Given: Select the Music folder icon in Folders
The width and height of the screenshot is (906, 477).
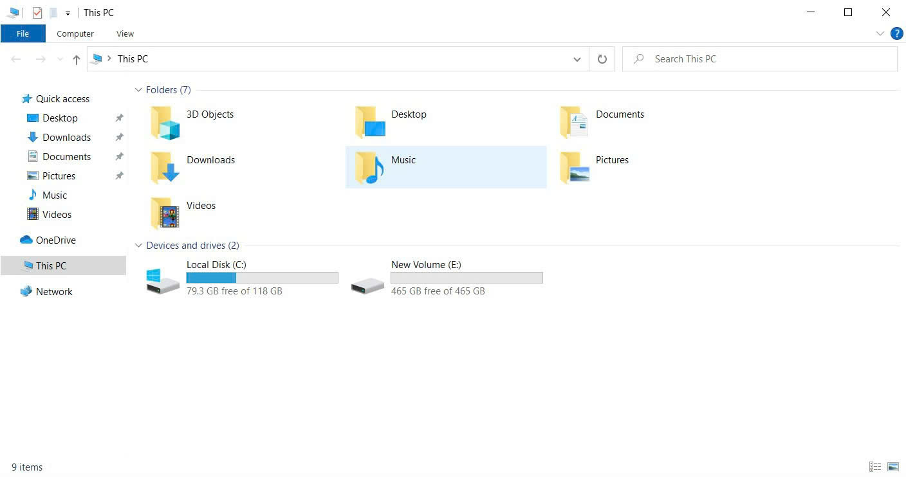Looking at the screenshot, I should (370, 168).
